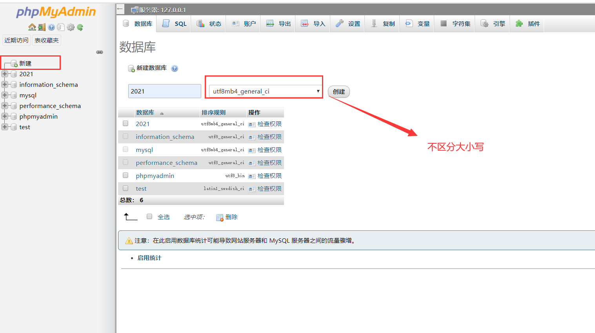Click privileges icon in performance_schema row
Screen dimensions: 595x333
tap(252, 163)
